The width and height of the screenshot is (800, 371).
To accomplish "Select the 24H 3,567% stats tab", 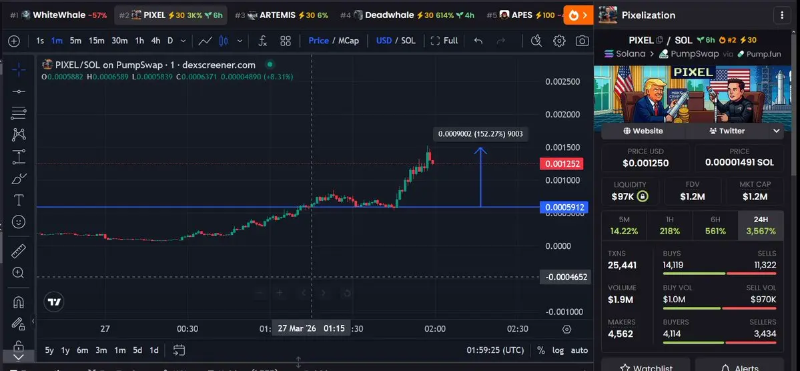I will pos(761,226).
